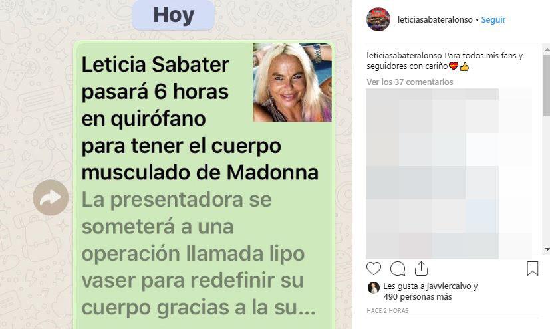Click the Leticia Sabater article thumbnail photo
550x329 pixels.
point(292,82)
